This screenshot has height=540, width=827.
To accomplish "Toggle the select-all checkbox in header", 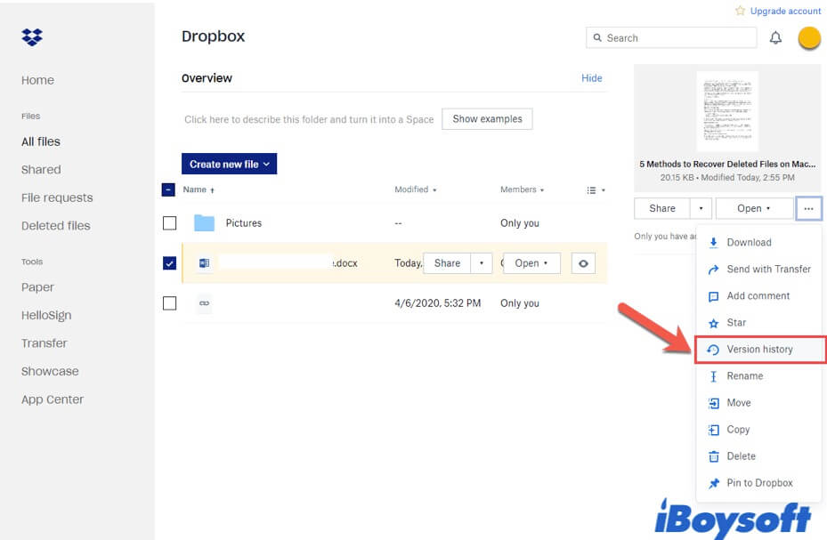I will (169, 189).
